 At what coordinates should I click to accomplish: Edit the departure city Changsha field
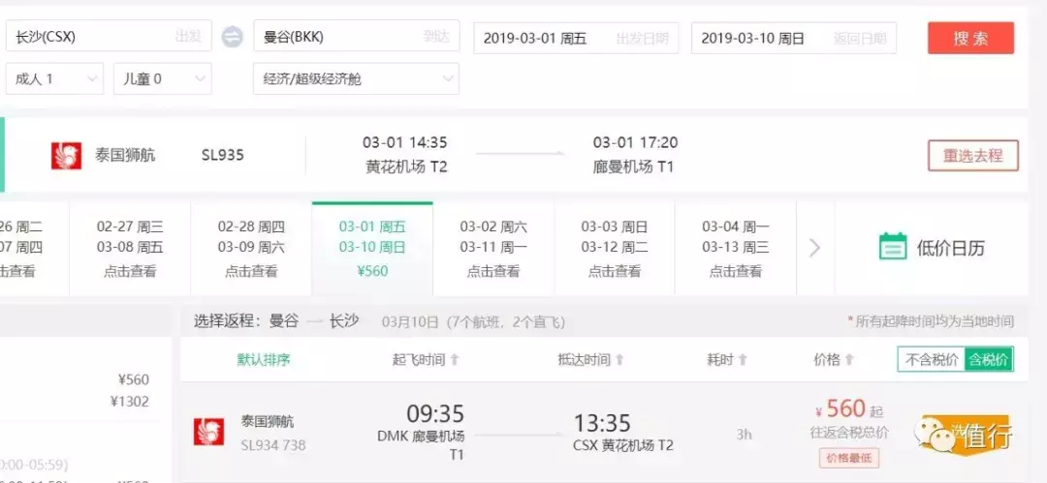[x=109, y=36]
